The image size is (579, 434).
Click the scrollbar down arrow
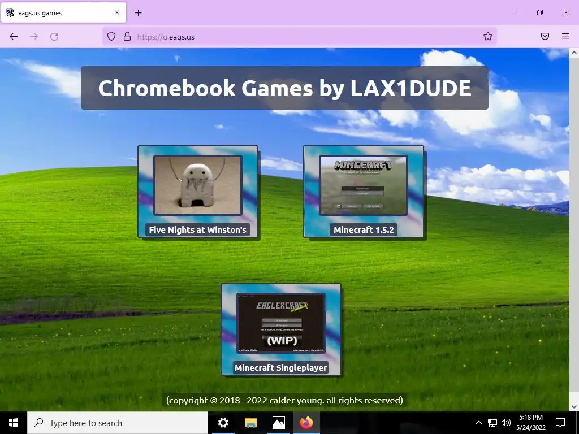(x=574, y=407)
